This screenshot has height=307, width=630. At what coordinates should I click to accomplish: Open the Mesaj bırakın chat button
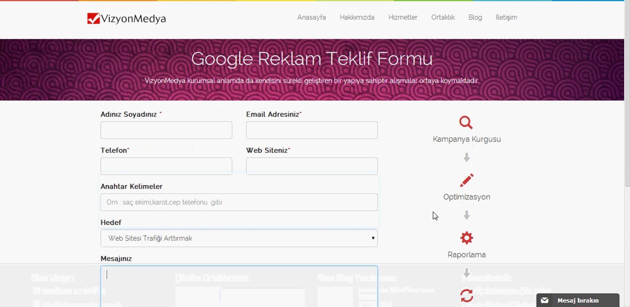click(577, 300)
